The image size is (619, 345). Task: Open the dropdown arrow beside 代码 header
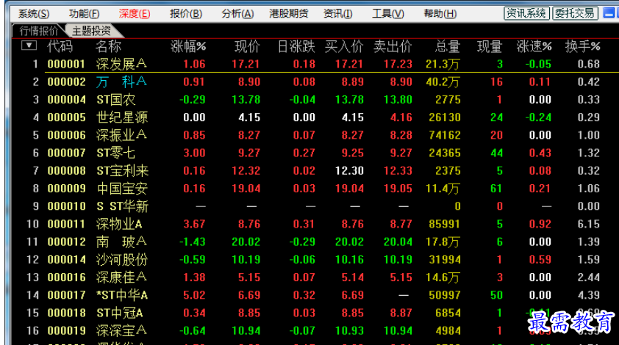click(29, 46)
